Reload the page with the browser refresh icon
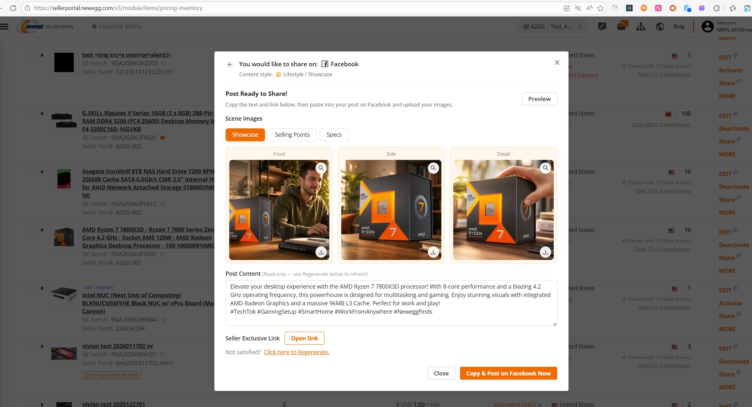The height and width of the screenshot is (407, 752). tap(13, 8)
